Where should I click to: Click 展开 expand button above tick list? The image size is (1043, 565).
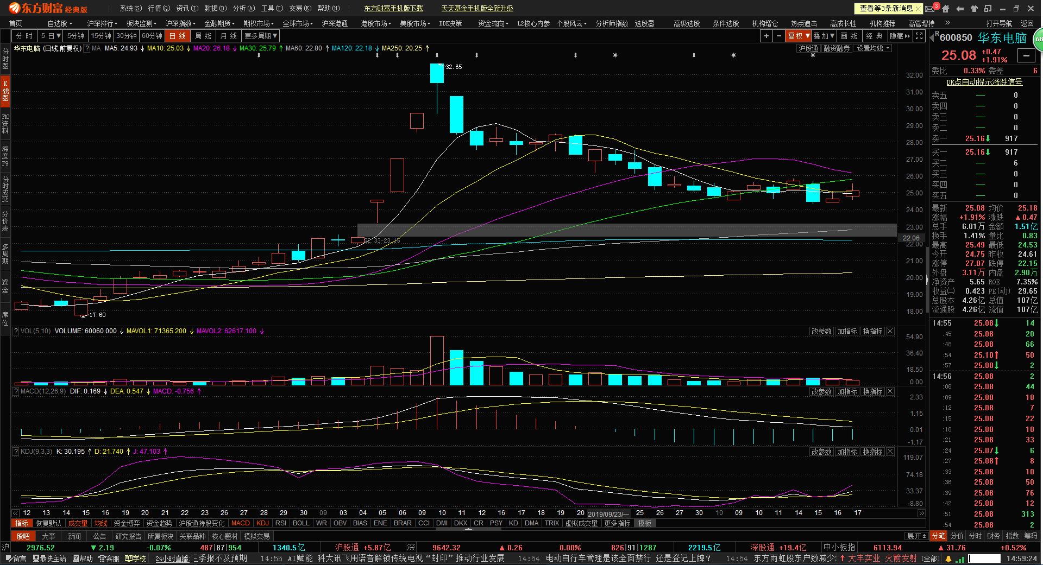coord(916,536)
